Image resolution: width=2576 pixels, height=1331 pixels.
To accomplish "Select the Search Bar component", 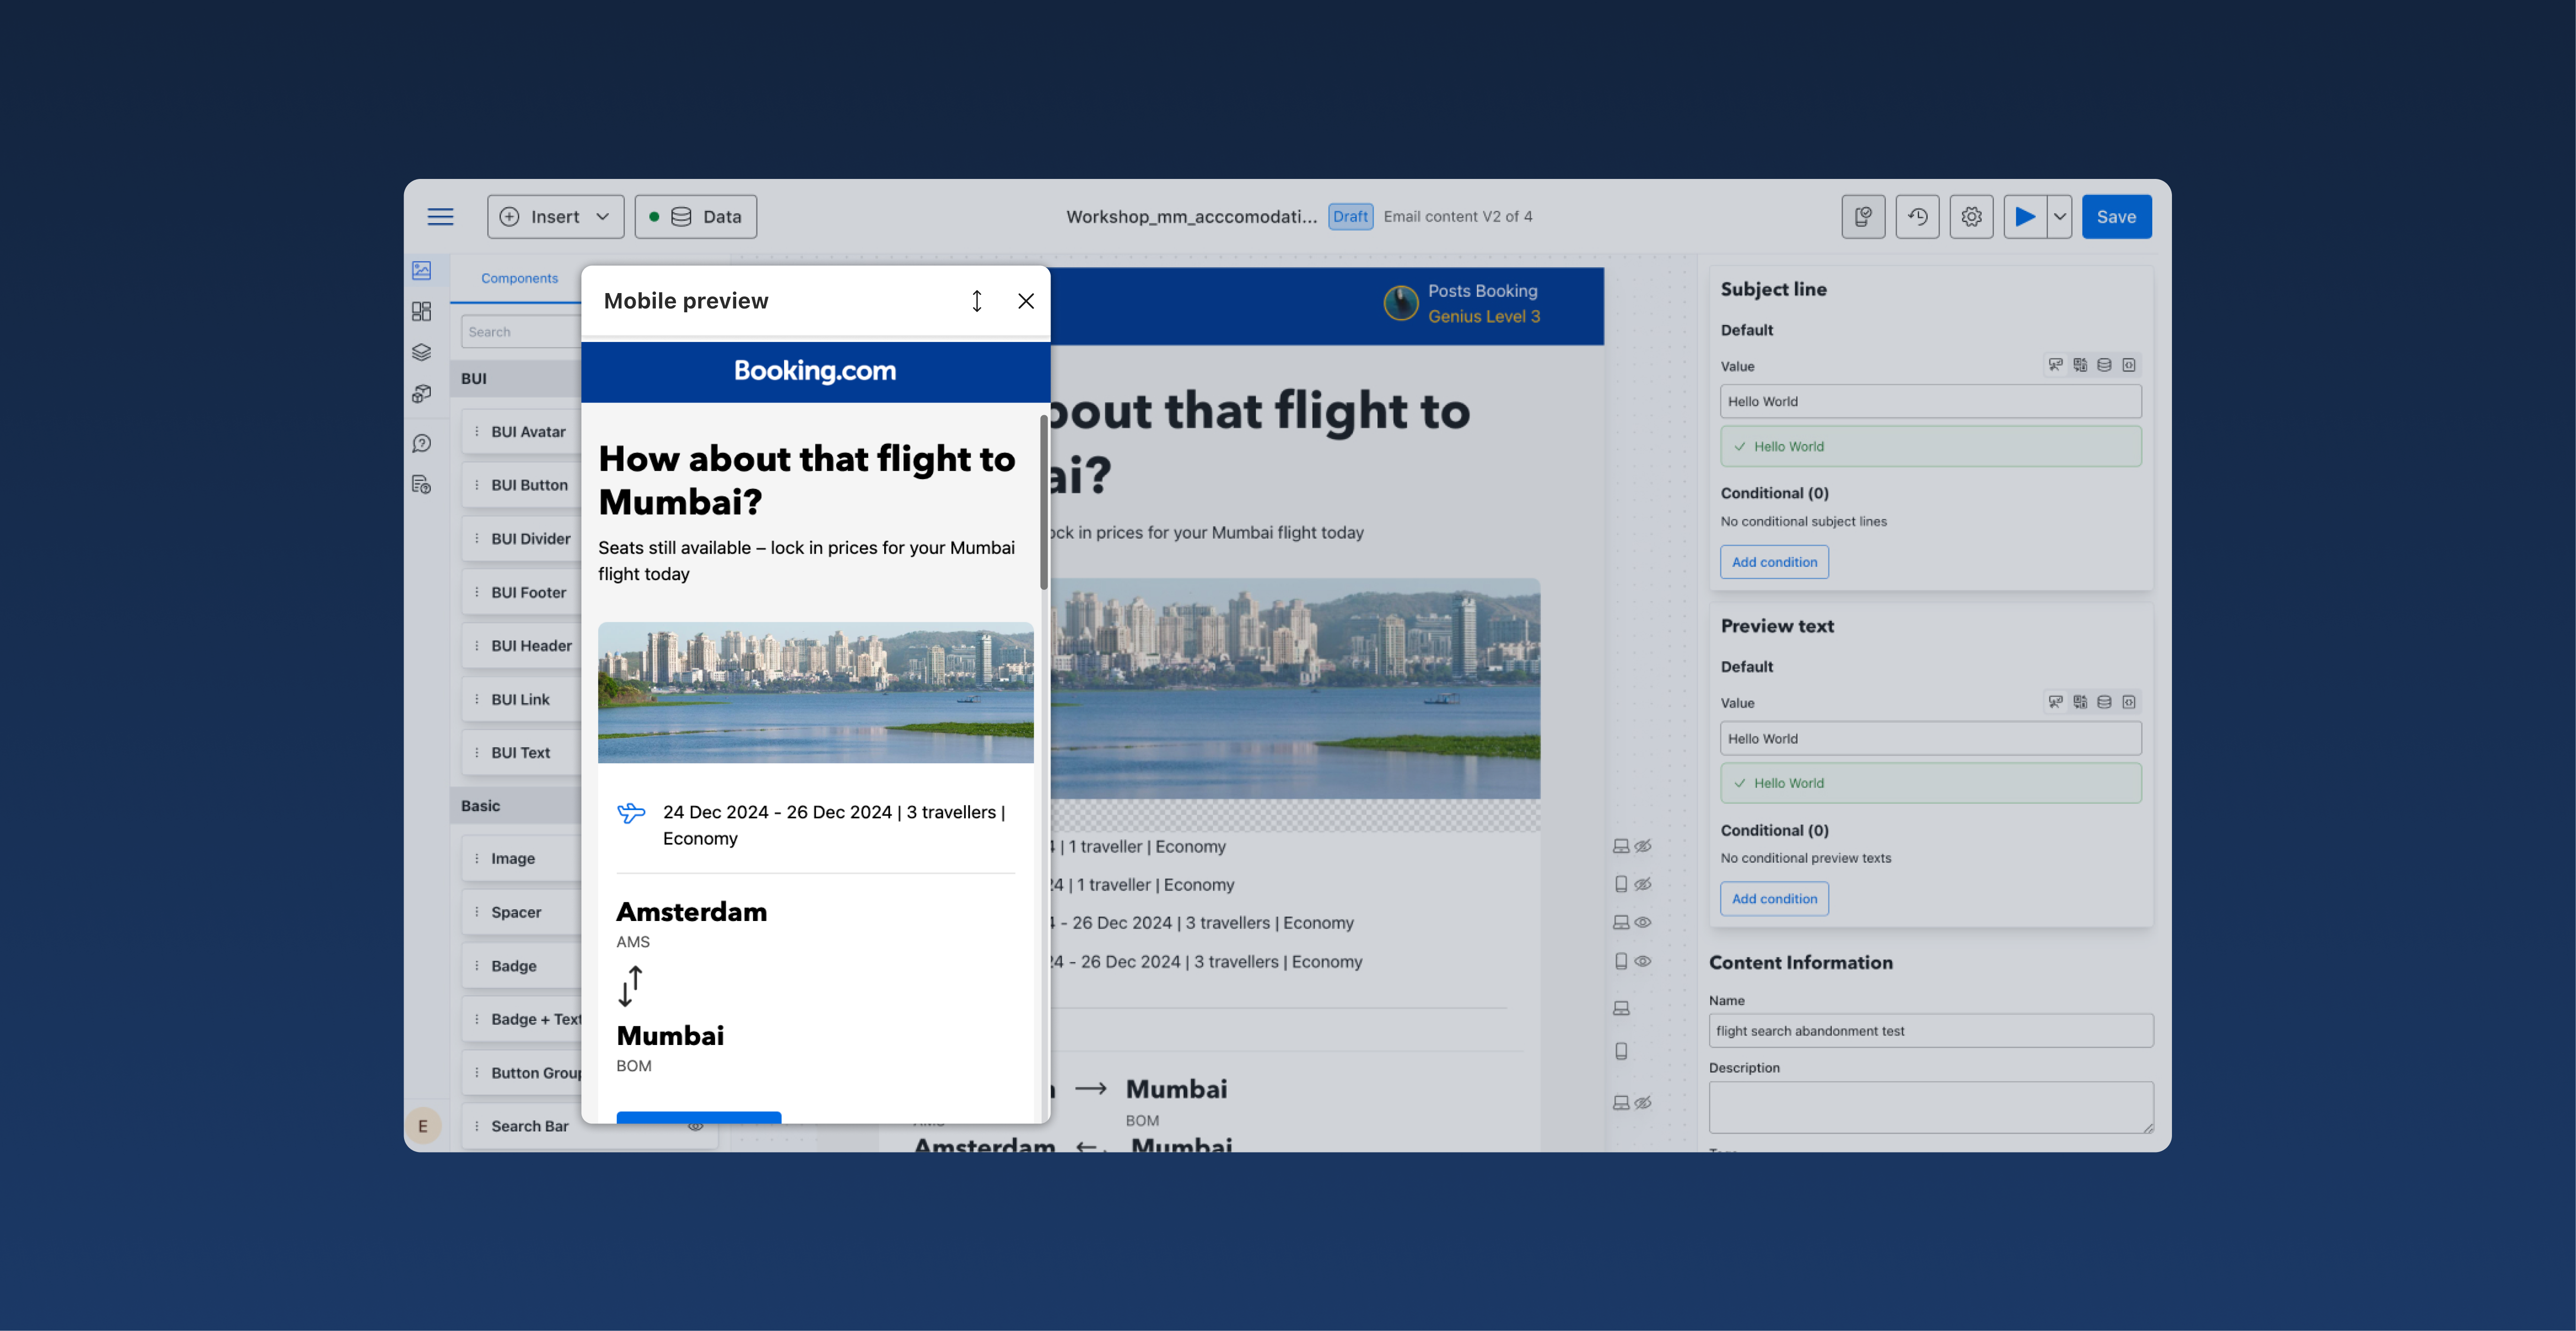I will [x=589, y=1126].
